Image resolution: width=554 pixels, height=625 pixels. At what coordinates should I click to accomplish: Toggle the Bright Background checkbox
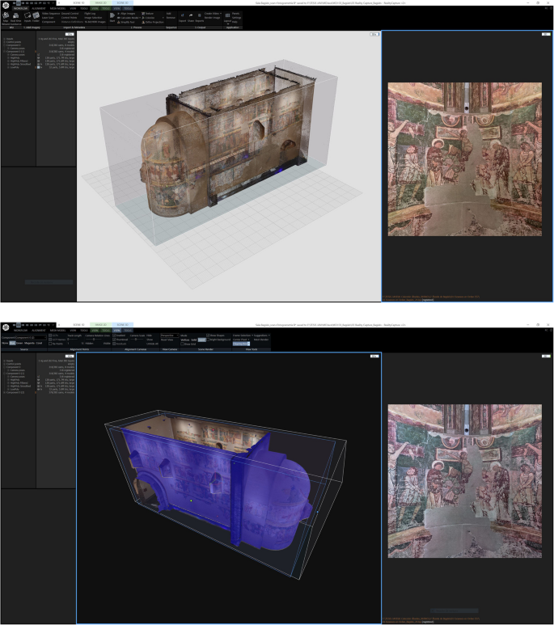208,339
